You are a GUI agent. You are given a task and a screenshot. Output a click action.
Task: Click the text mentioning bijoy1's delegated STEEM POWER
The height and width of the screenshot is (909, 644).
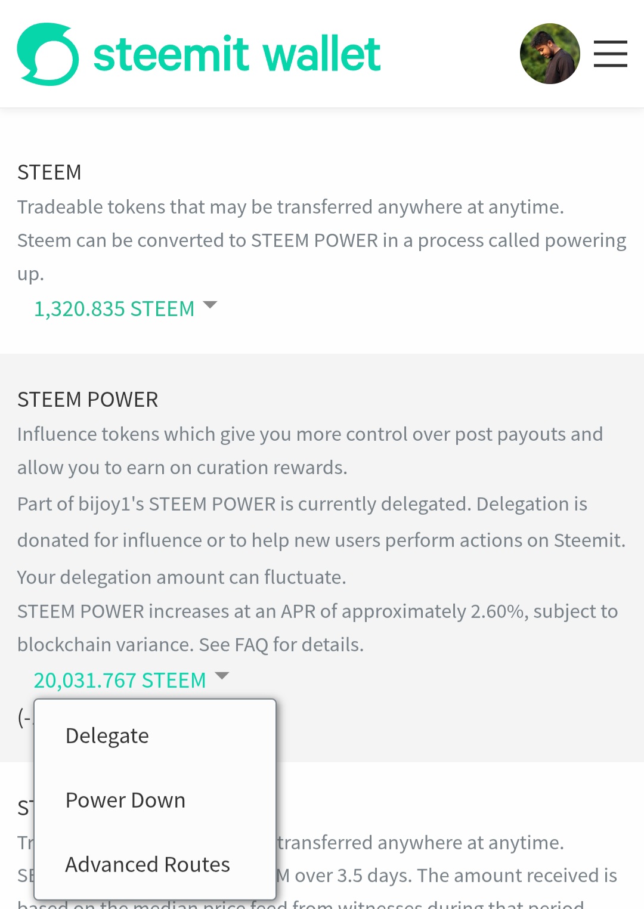pos(302,504)
